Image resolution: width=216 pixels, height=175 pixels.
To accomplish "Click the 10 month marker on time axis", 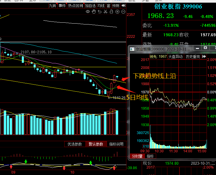I will [x=72, y=172].
